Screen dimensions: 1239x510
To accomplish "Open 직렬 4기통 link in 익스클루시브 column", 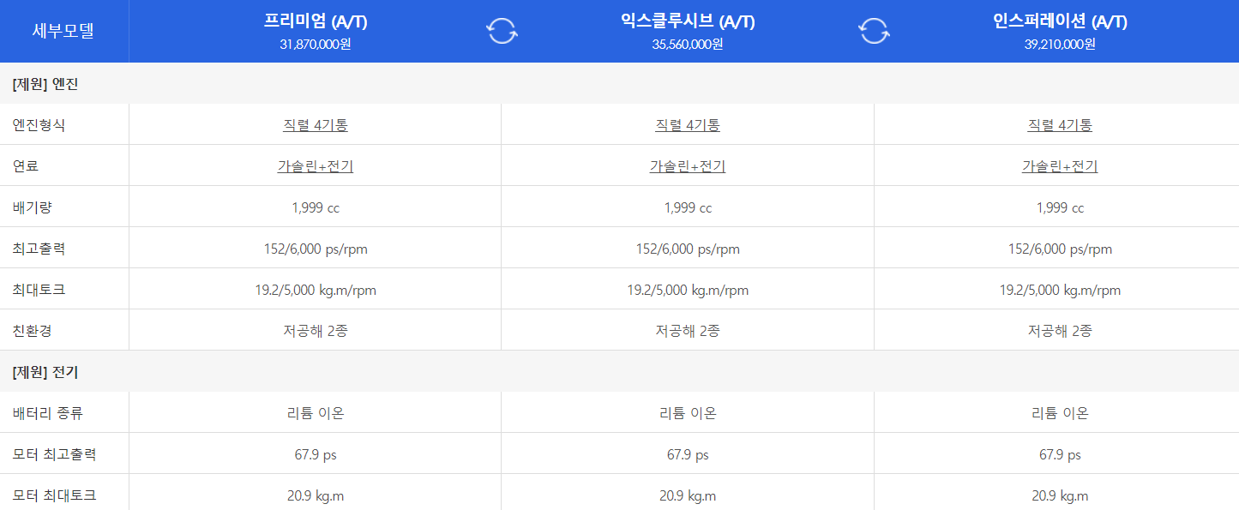I will [688, 125].
